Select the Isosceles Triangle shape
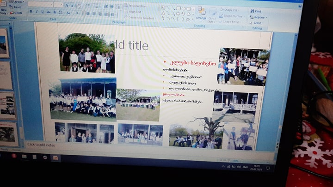This screenshot has height=187, width=333. [x=163, y=13]
